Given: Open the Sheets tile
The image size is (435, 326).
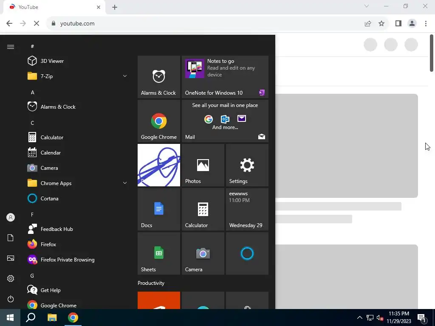Looking at the screenshot, I should tap(159, 253).
